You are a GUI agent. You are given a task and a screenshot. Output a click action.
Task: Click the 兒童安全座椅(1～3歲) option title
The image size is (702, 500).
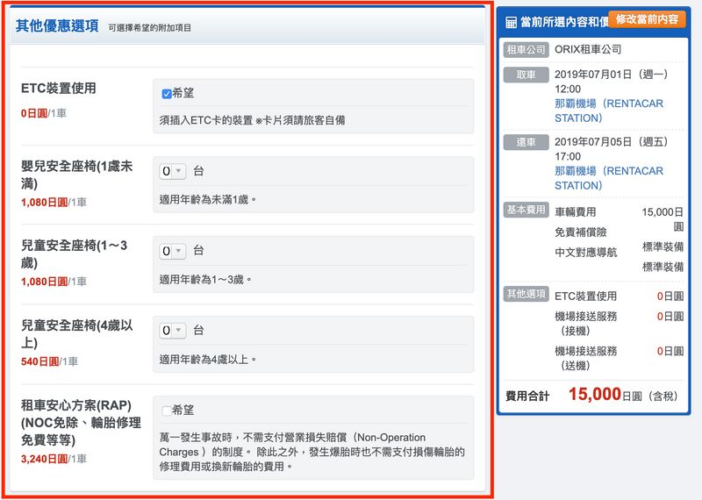[75, 254]
